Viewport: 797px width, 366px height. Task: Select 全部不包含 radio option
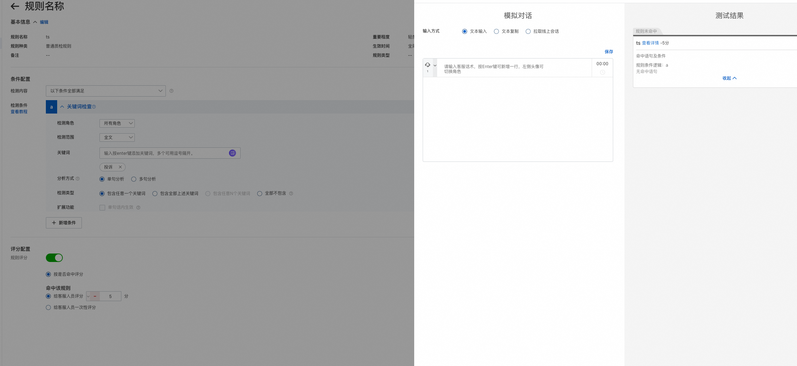coord(260,193)
